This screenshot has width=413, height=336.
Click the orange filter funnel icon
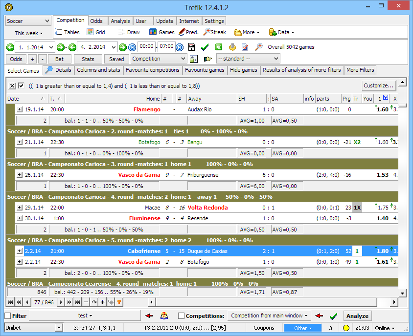click(119, 302)
